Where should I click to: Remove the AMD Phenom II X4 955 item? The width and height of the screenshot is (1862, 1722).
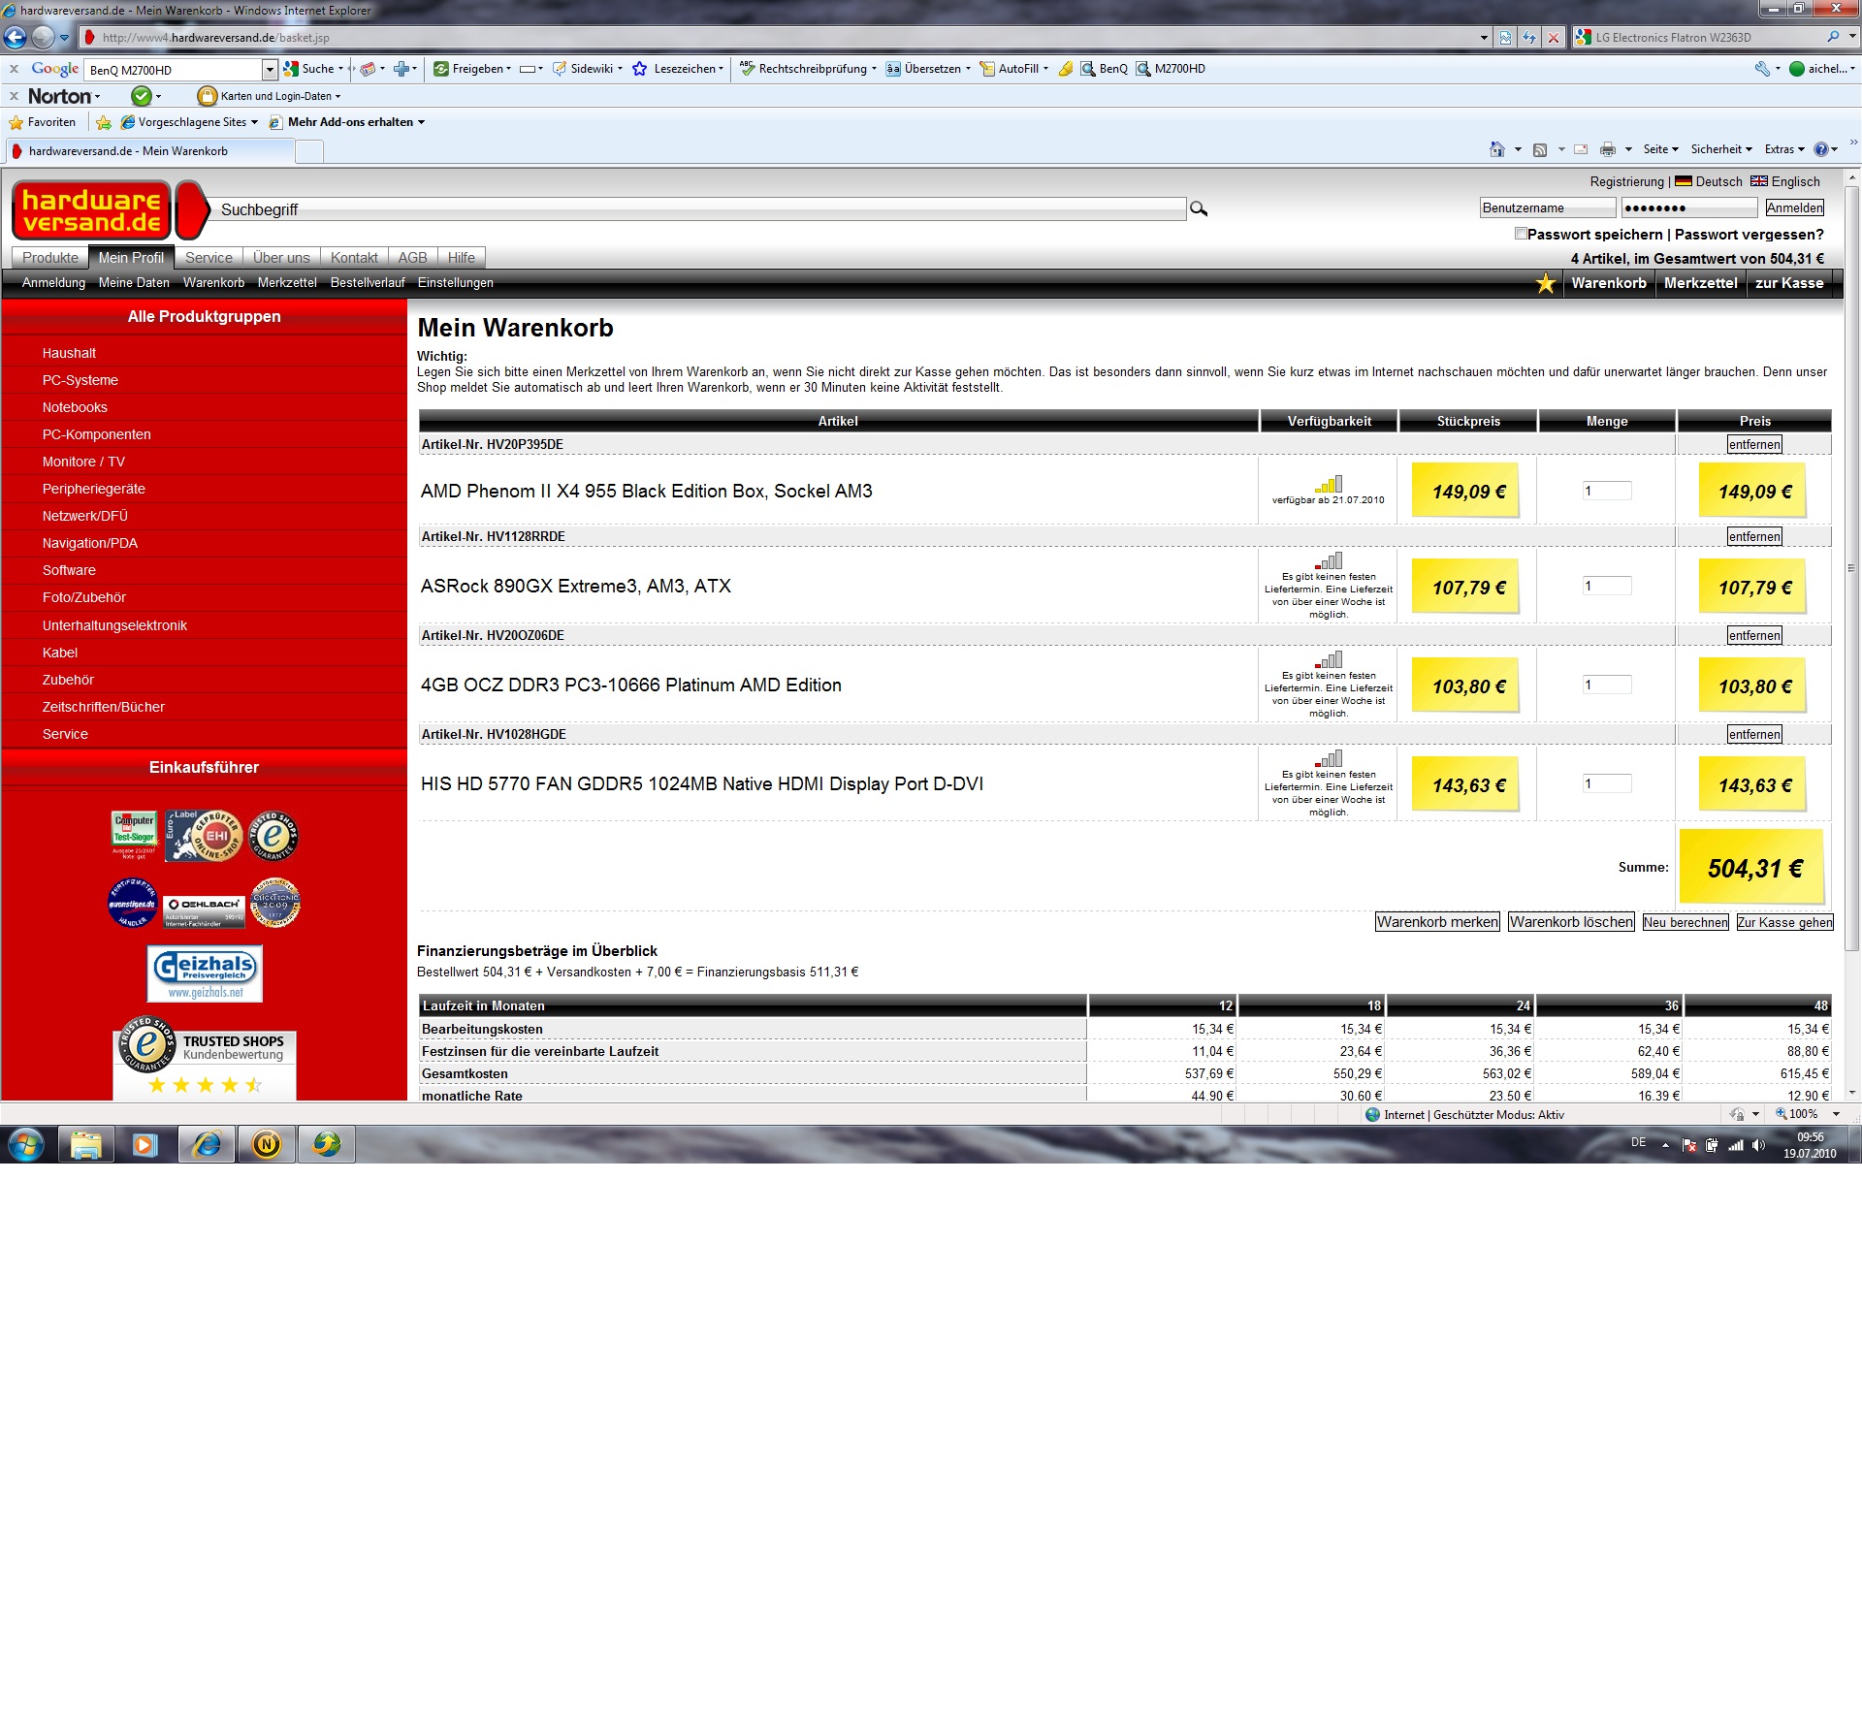pos(1754,444)
